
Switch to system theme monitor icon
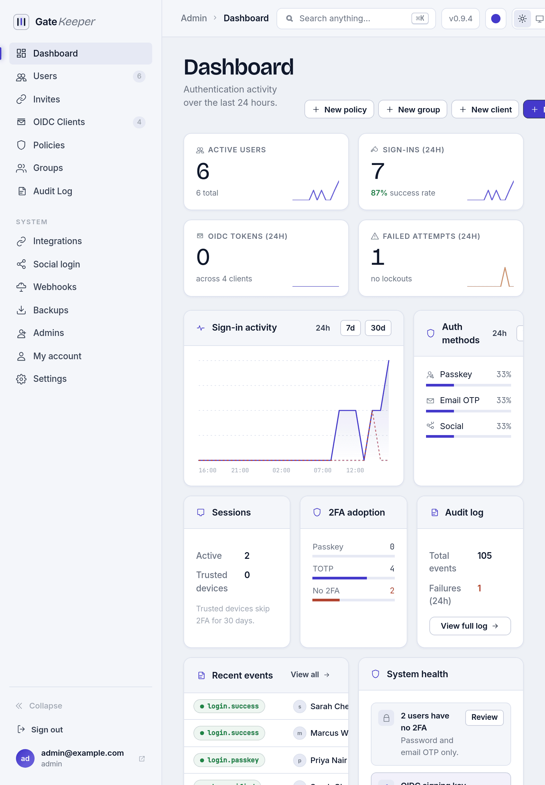(540, 18)
